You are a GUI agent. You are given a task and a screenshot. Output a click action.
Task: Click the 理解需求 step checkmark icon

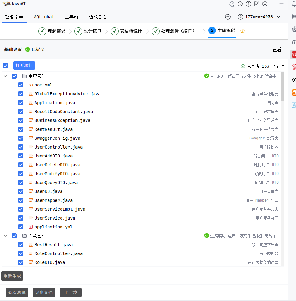[42, 31]
